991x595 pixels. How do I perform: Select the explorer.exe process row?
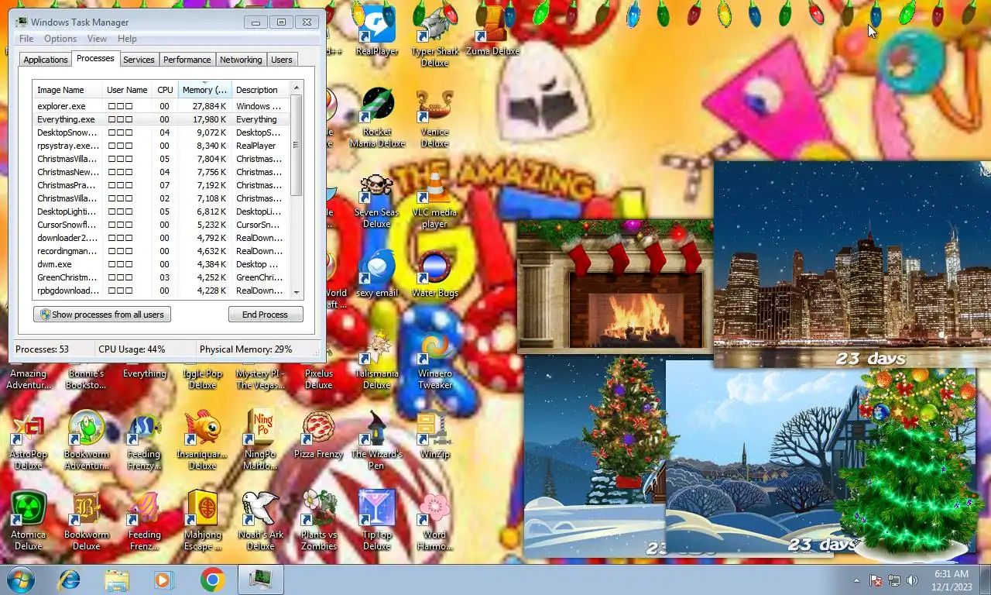[161, 106]
